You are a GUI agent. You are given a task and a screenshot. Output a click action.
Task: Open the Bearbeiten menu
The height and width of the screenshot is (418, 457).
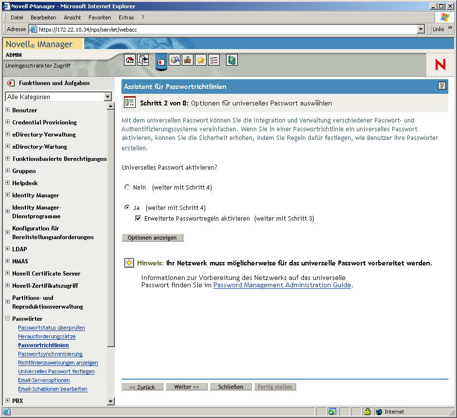click(43, 17)
